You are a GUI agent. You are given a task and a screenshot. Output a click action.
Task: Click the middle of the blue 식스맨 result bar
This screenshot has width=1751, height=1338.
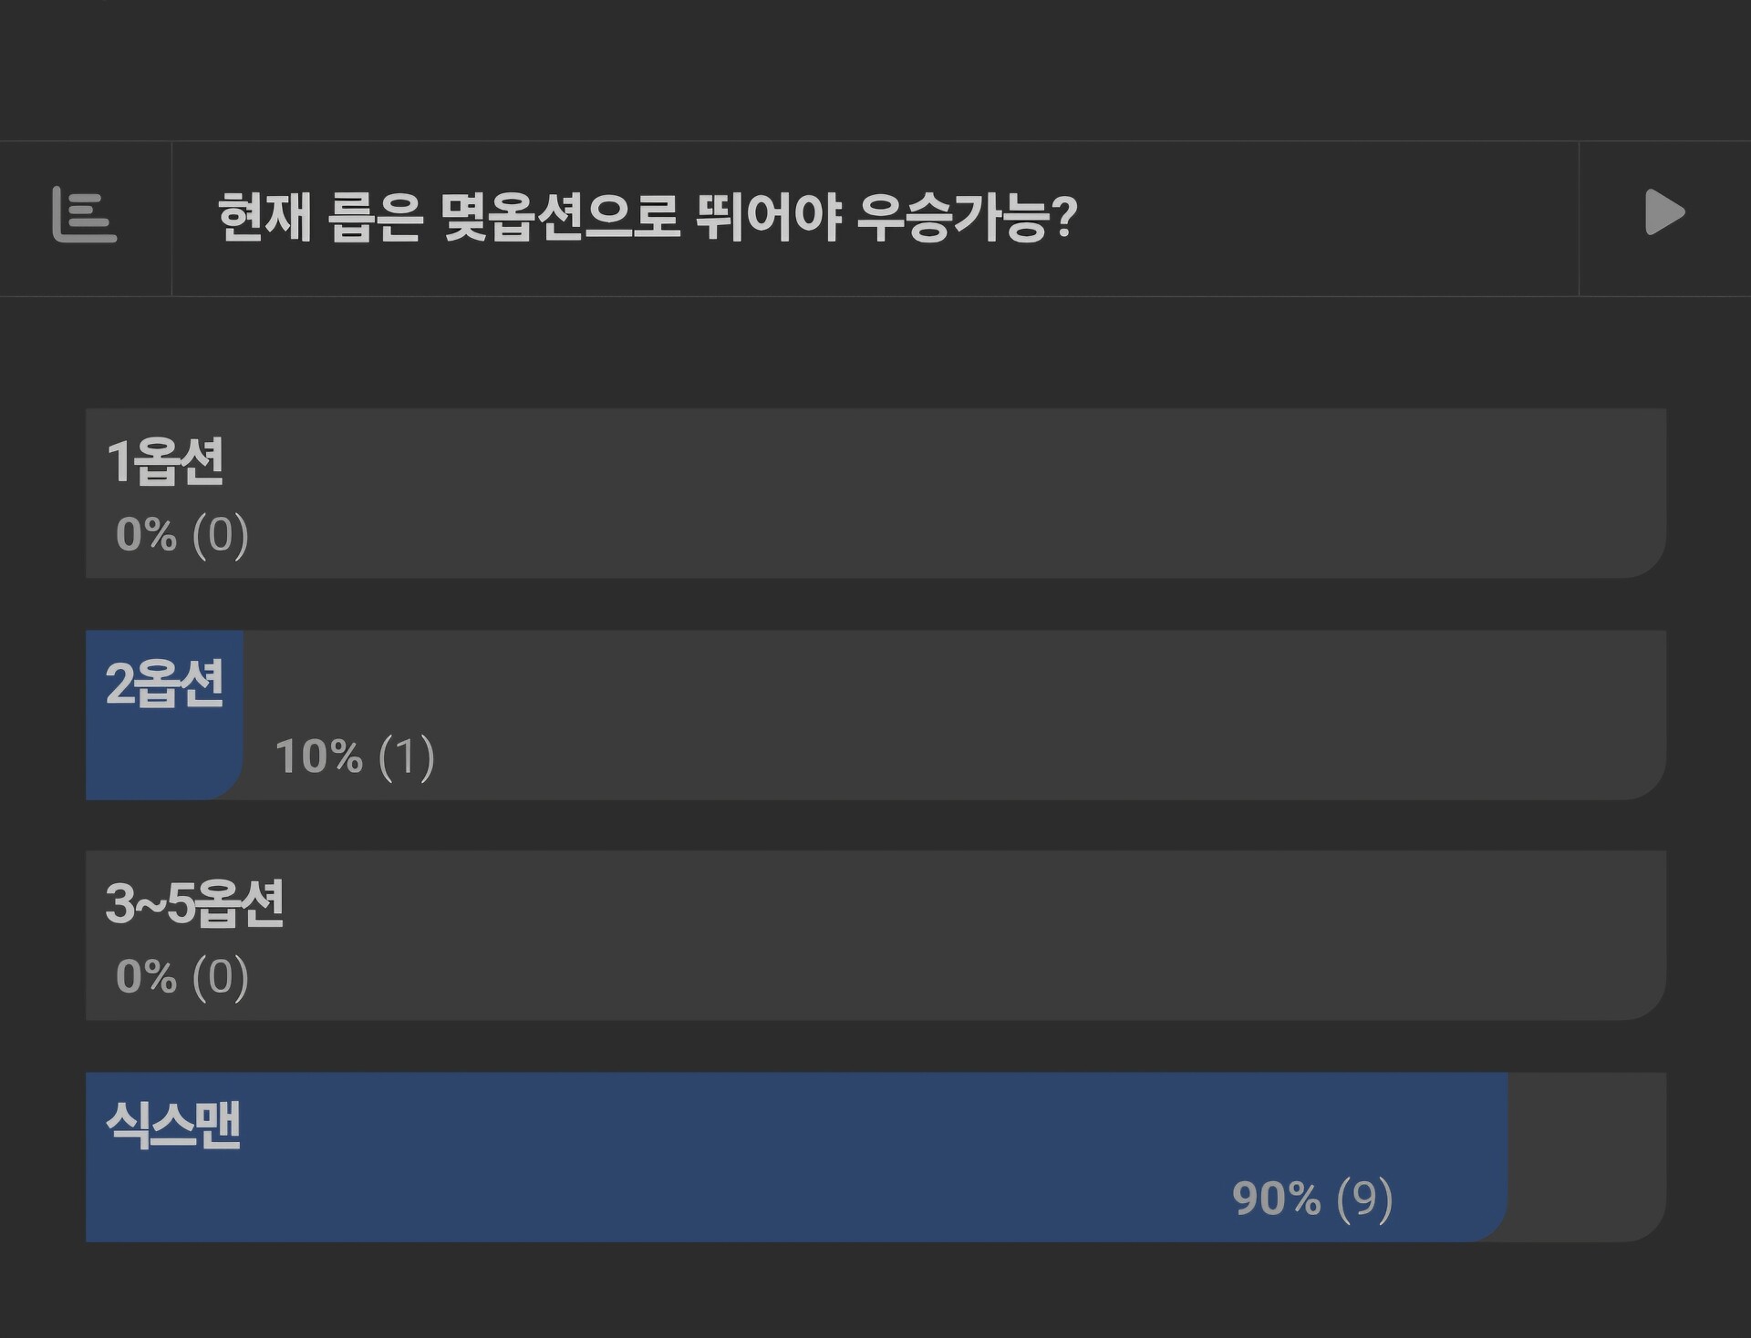pyautogui.click(x=793, y=1158)
